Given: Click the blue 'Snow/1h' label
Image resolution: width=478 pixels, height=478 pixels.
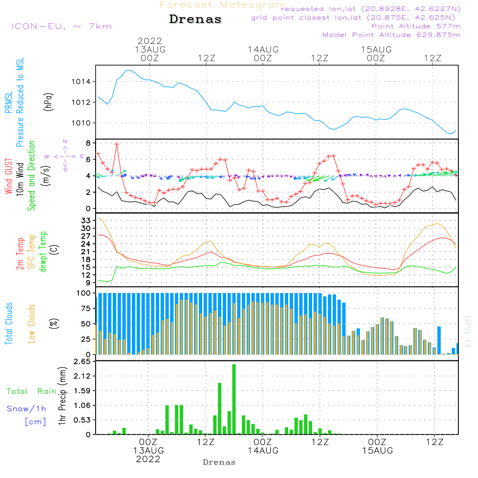Looking at the screenshot, I should pyautogui.click(x=26, y=409).
